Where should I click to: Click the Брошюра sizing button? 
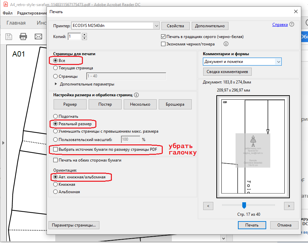click(x=175, y=104)
